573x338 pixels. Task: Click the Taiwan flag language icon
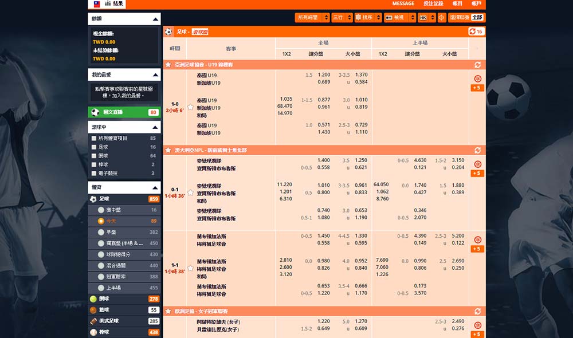click(97, 4)
